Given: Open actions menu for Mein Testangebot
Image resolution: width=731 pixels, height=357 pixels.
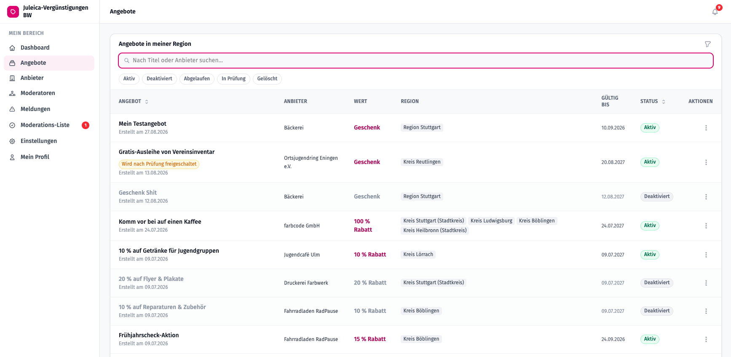Looking at the screenshot, I should pyautogui.click(x=706, y=128).
